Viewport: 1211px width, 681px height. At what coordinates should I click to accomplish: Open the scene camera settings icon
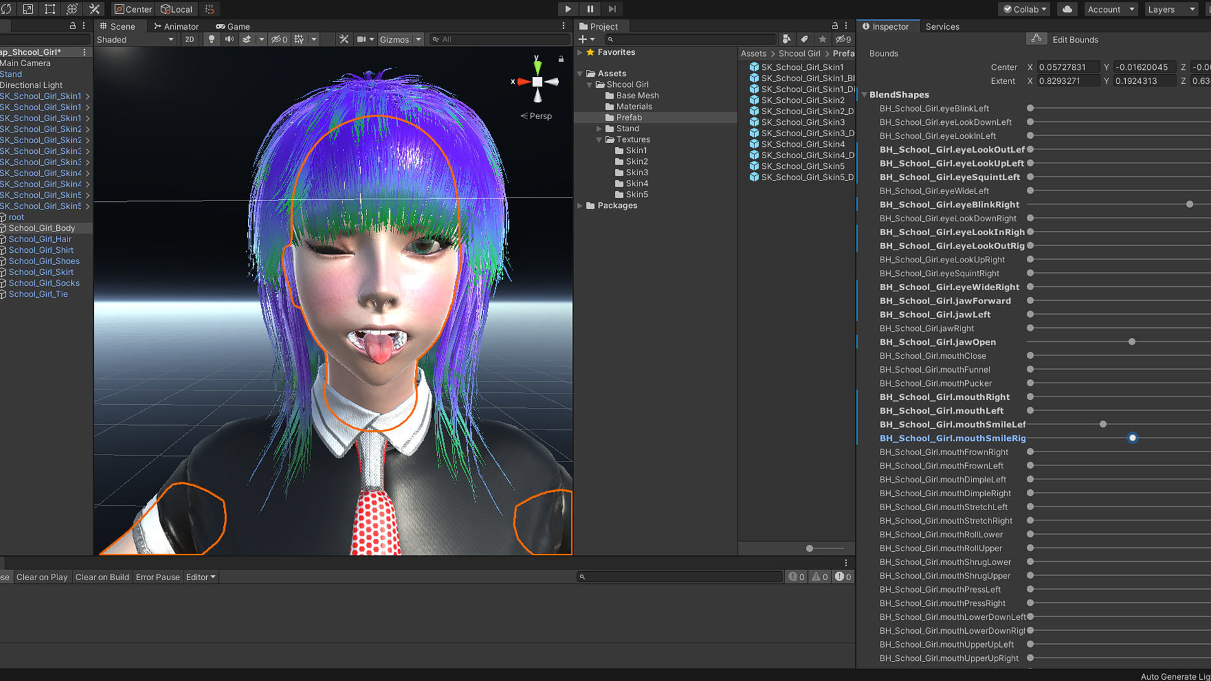tap(361, 39)
